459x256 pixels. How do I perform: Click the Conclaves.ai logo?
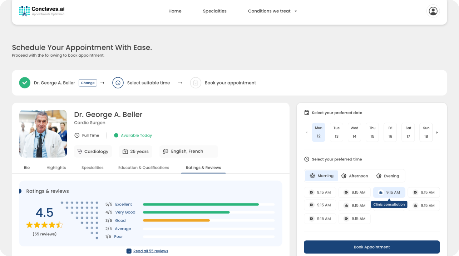point(42,11)
